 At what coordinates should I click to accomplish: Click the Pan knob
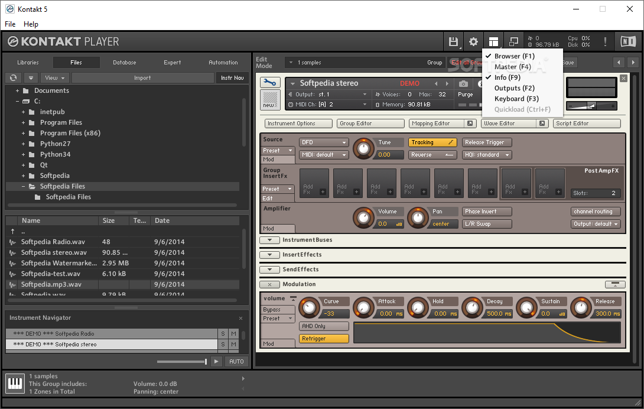tap(418, 218)
